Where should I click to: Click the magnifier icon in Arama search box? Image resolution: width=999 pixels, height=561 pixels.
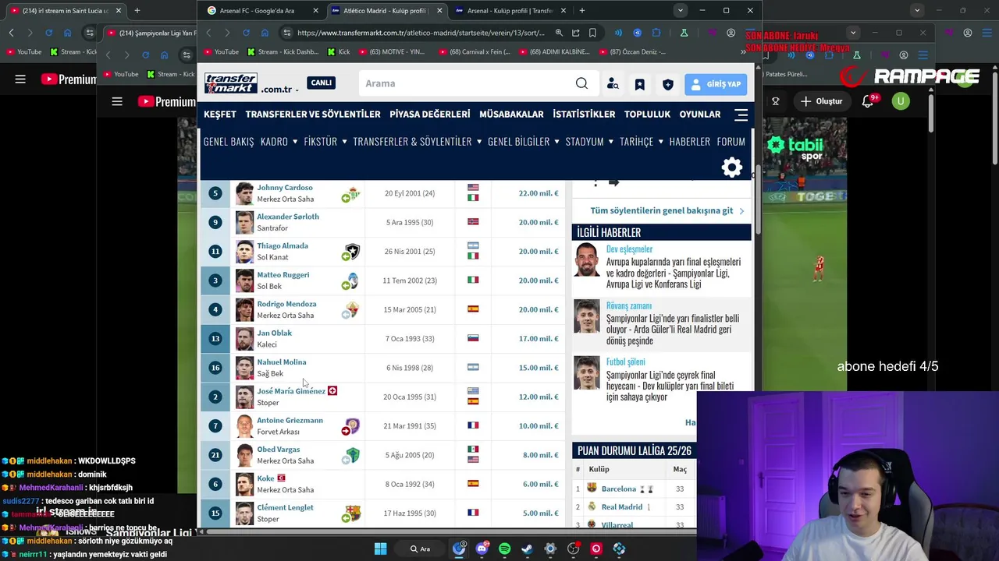581,83
